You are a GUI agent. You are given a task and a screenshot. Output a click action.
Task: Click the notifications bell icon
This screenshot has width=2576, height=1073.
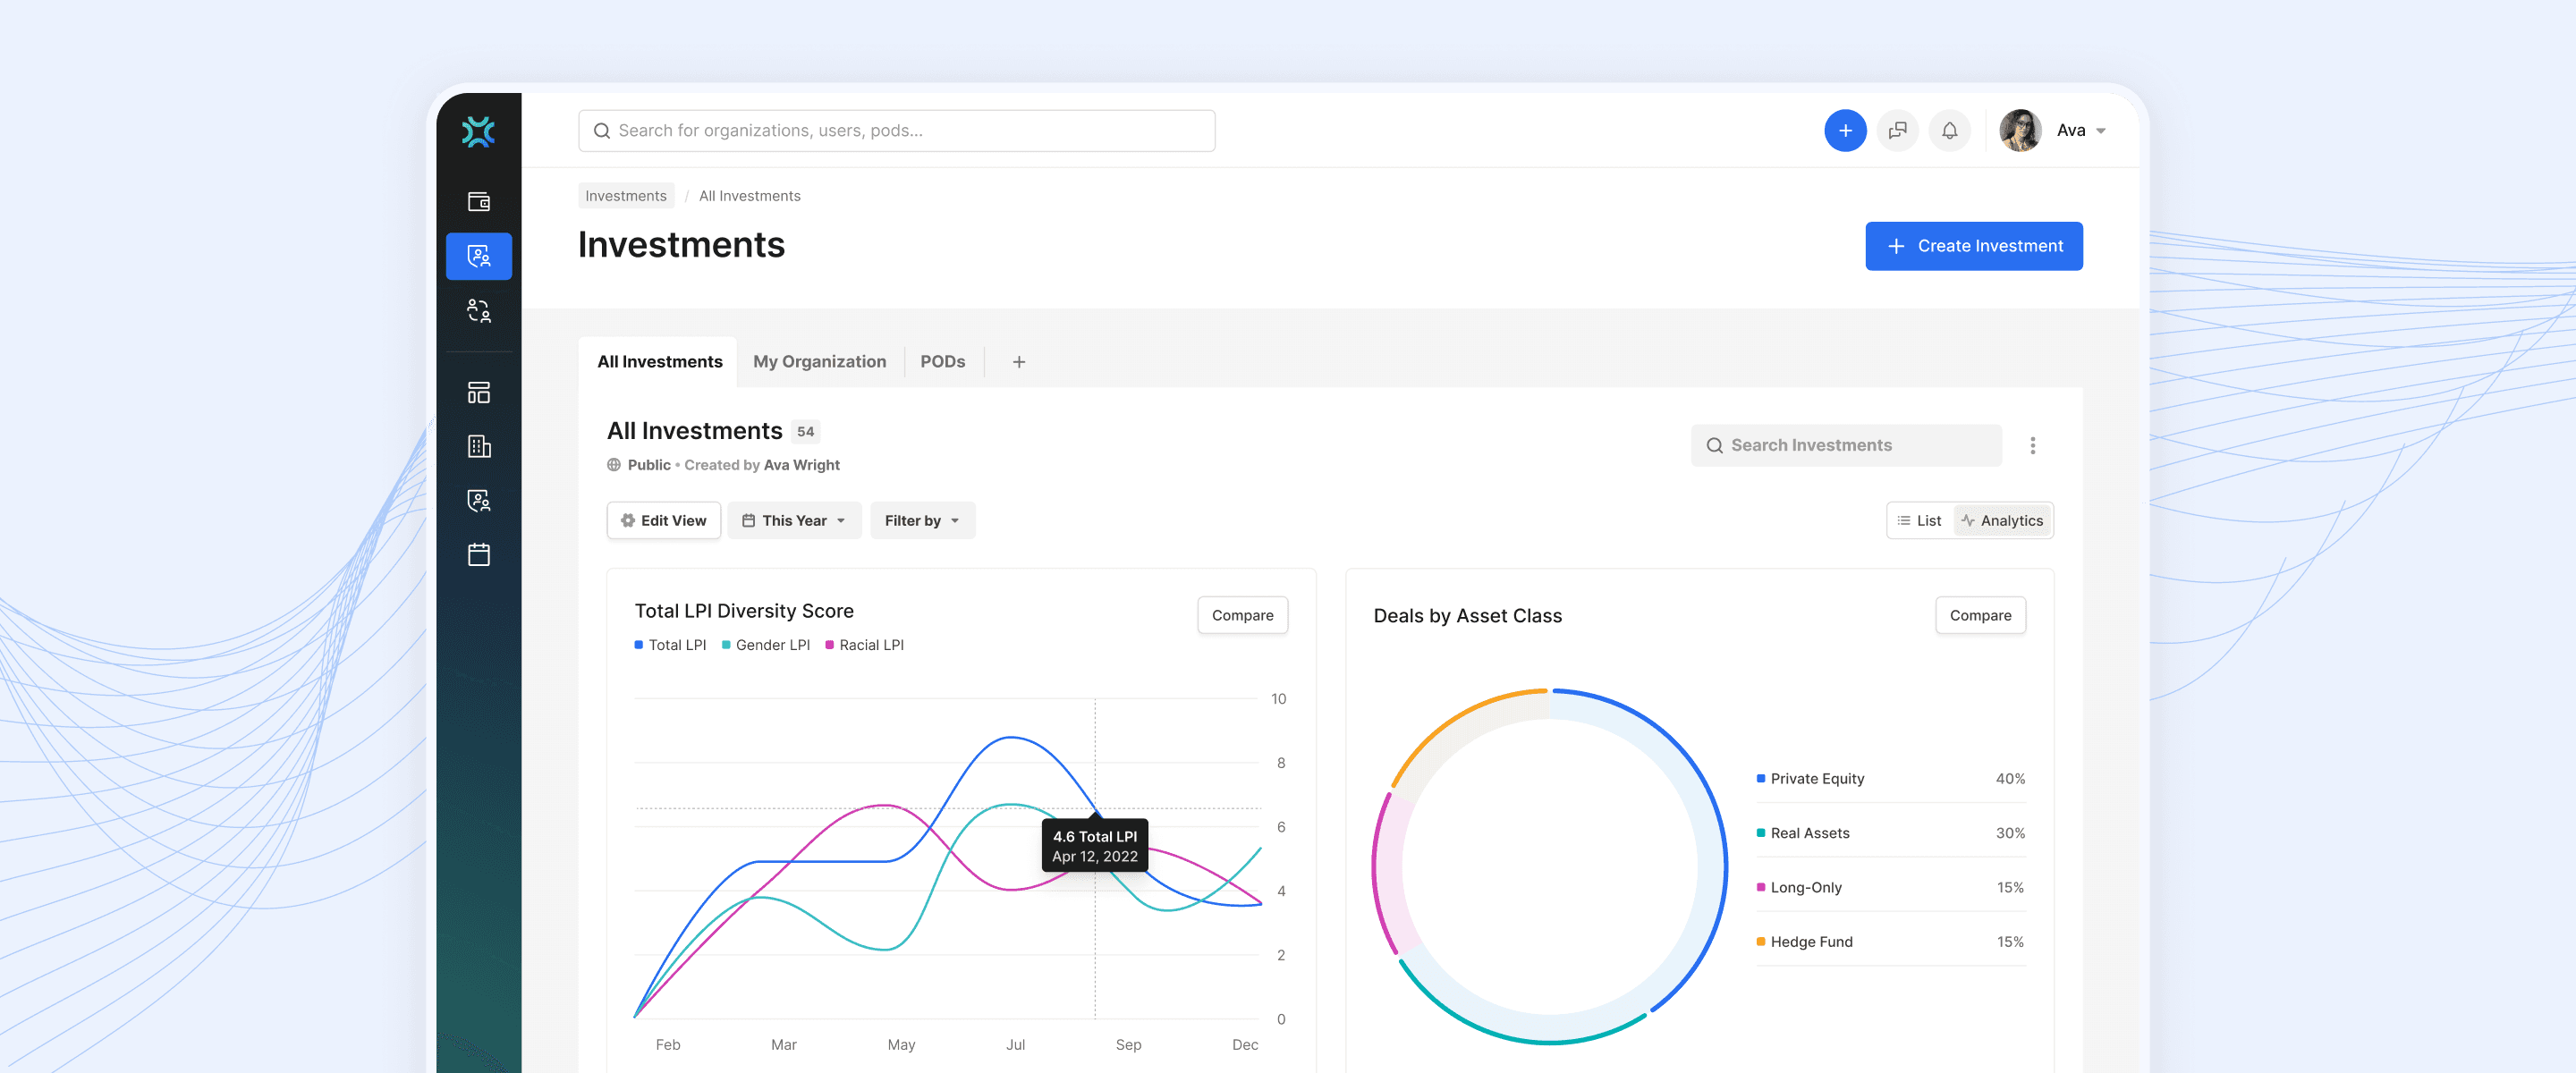[1949, 131]
